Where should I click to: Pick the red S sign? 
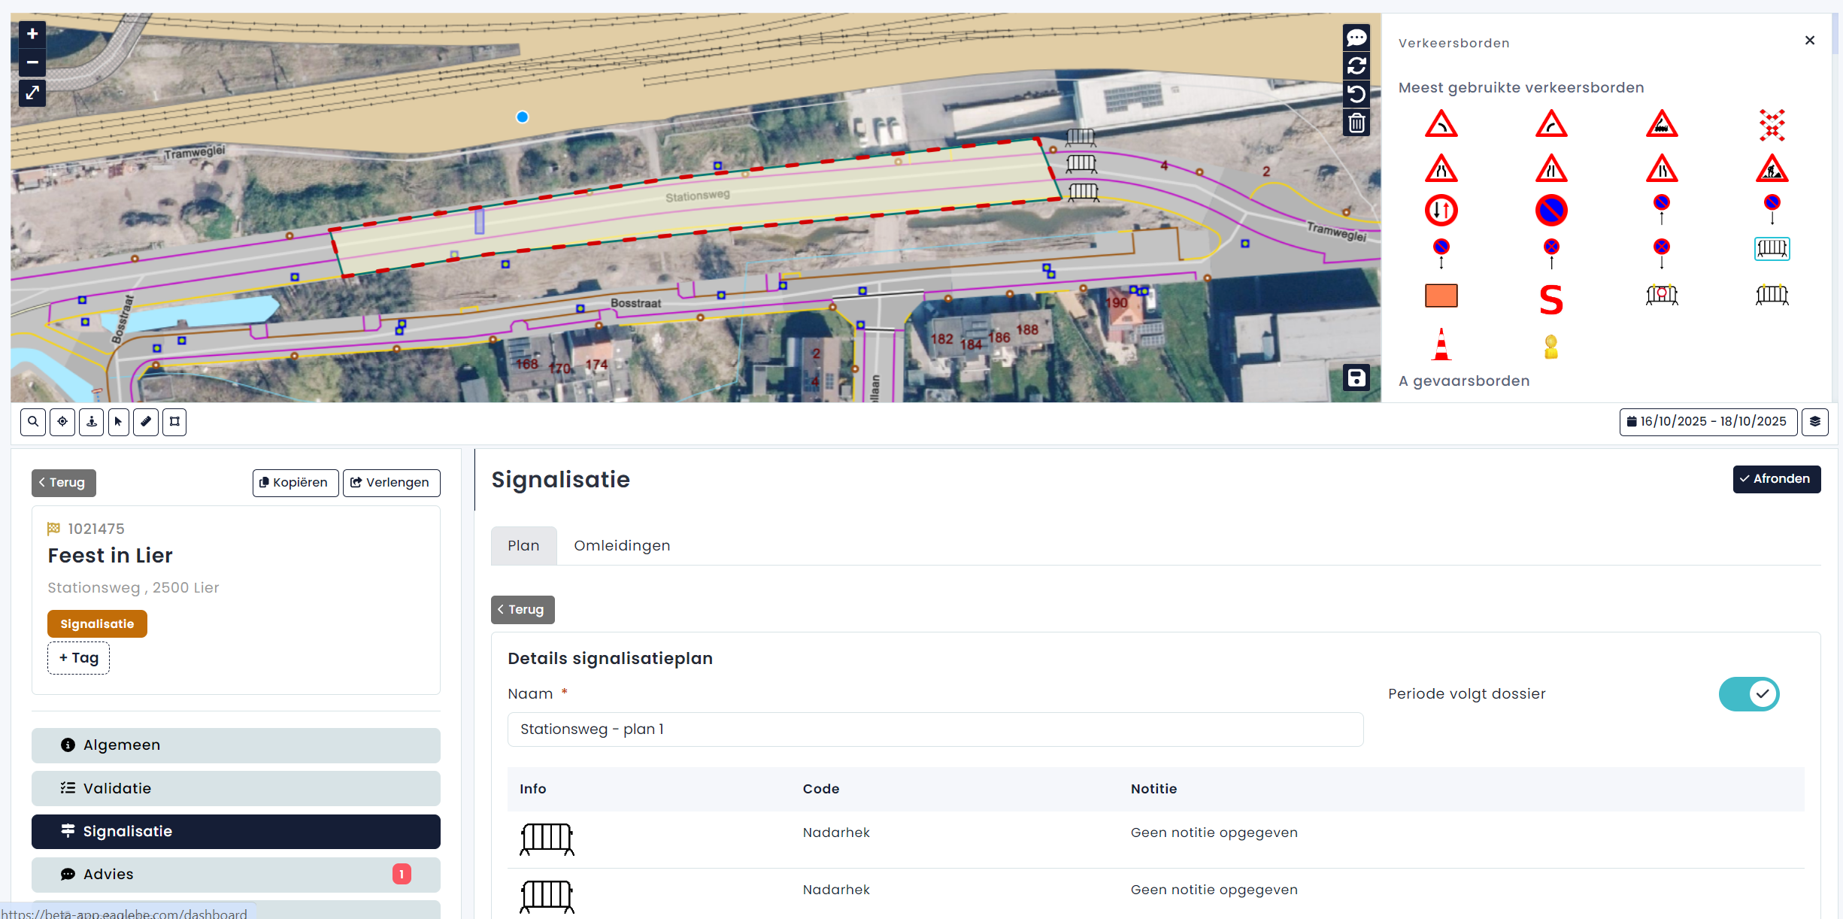pos(1550,299)
